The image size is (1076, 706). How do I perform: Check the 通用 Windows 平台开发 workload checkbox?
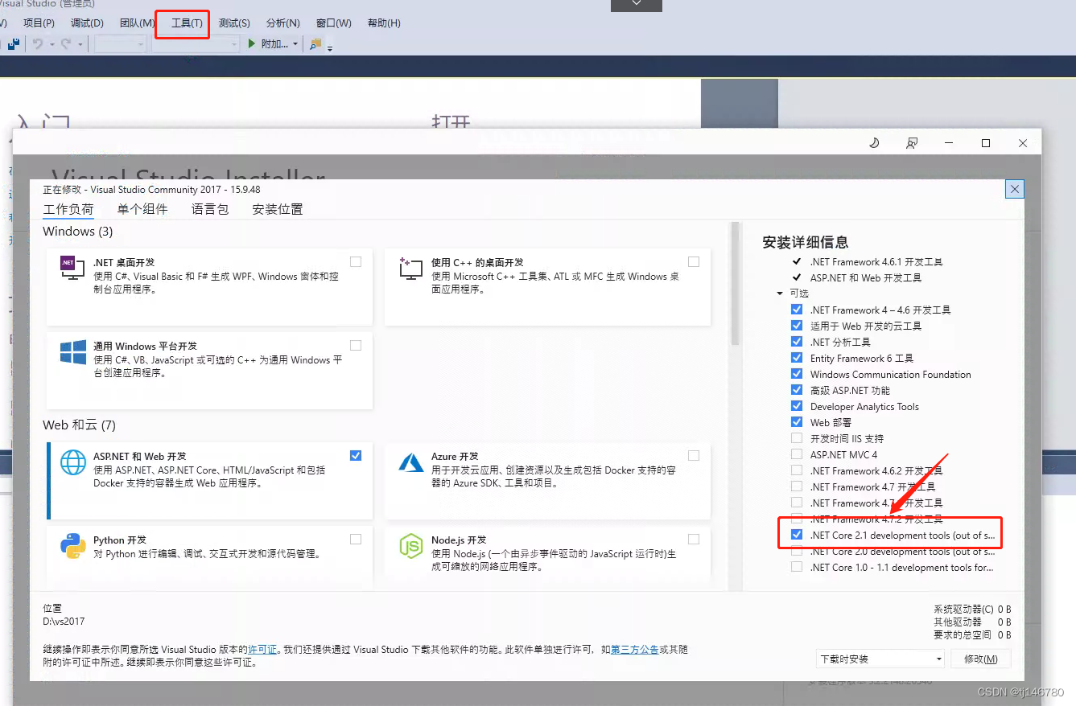coord(356,345)
